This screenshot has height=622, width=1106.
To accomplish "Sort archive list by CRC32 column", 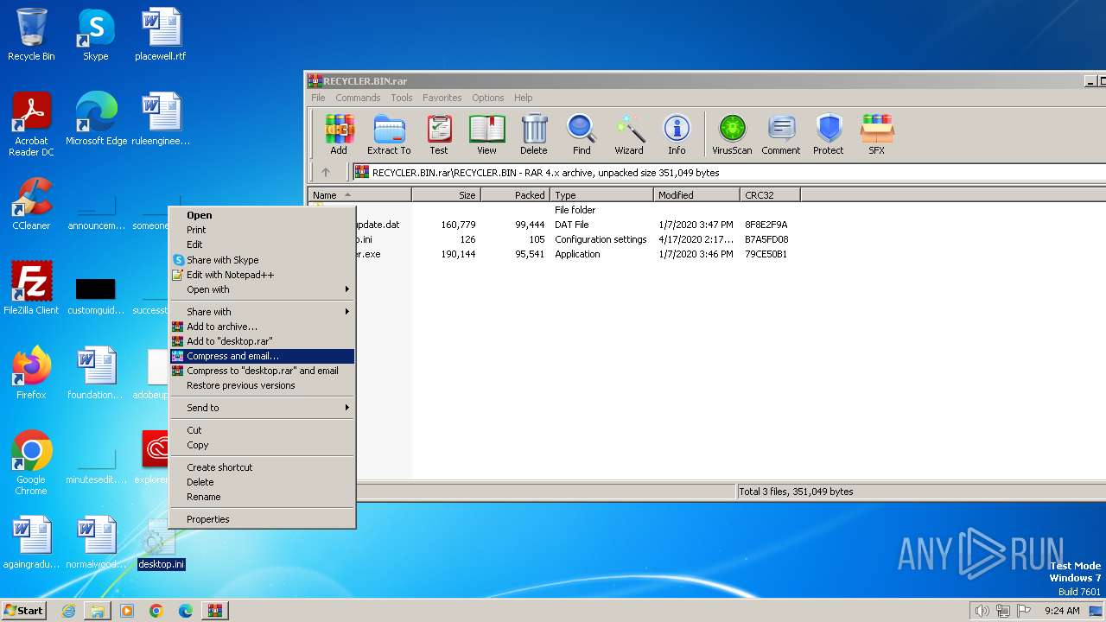I will tap(770, 195).
